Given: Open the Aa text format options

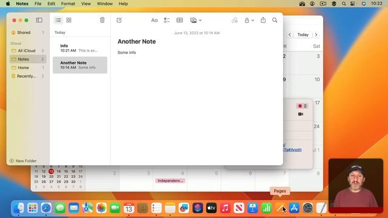Looking at the screenshot, I should tap(155, 20).
